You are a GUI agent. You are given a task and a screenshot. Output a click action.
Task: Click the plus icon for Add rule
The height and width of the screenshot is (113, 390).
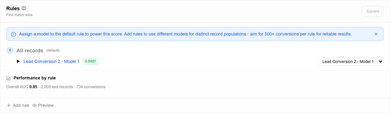[9, 106]
